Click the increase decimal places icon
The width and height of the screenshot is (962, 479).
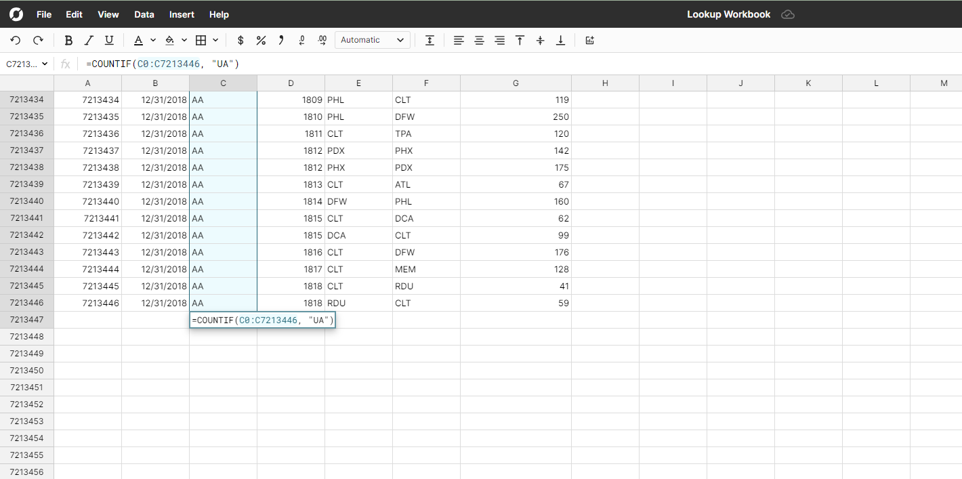(322, 40)
